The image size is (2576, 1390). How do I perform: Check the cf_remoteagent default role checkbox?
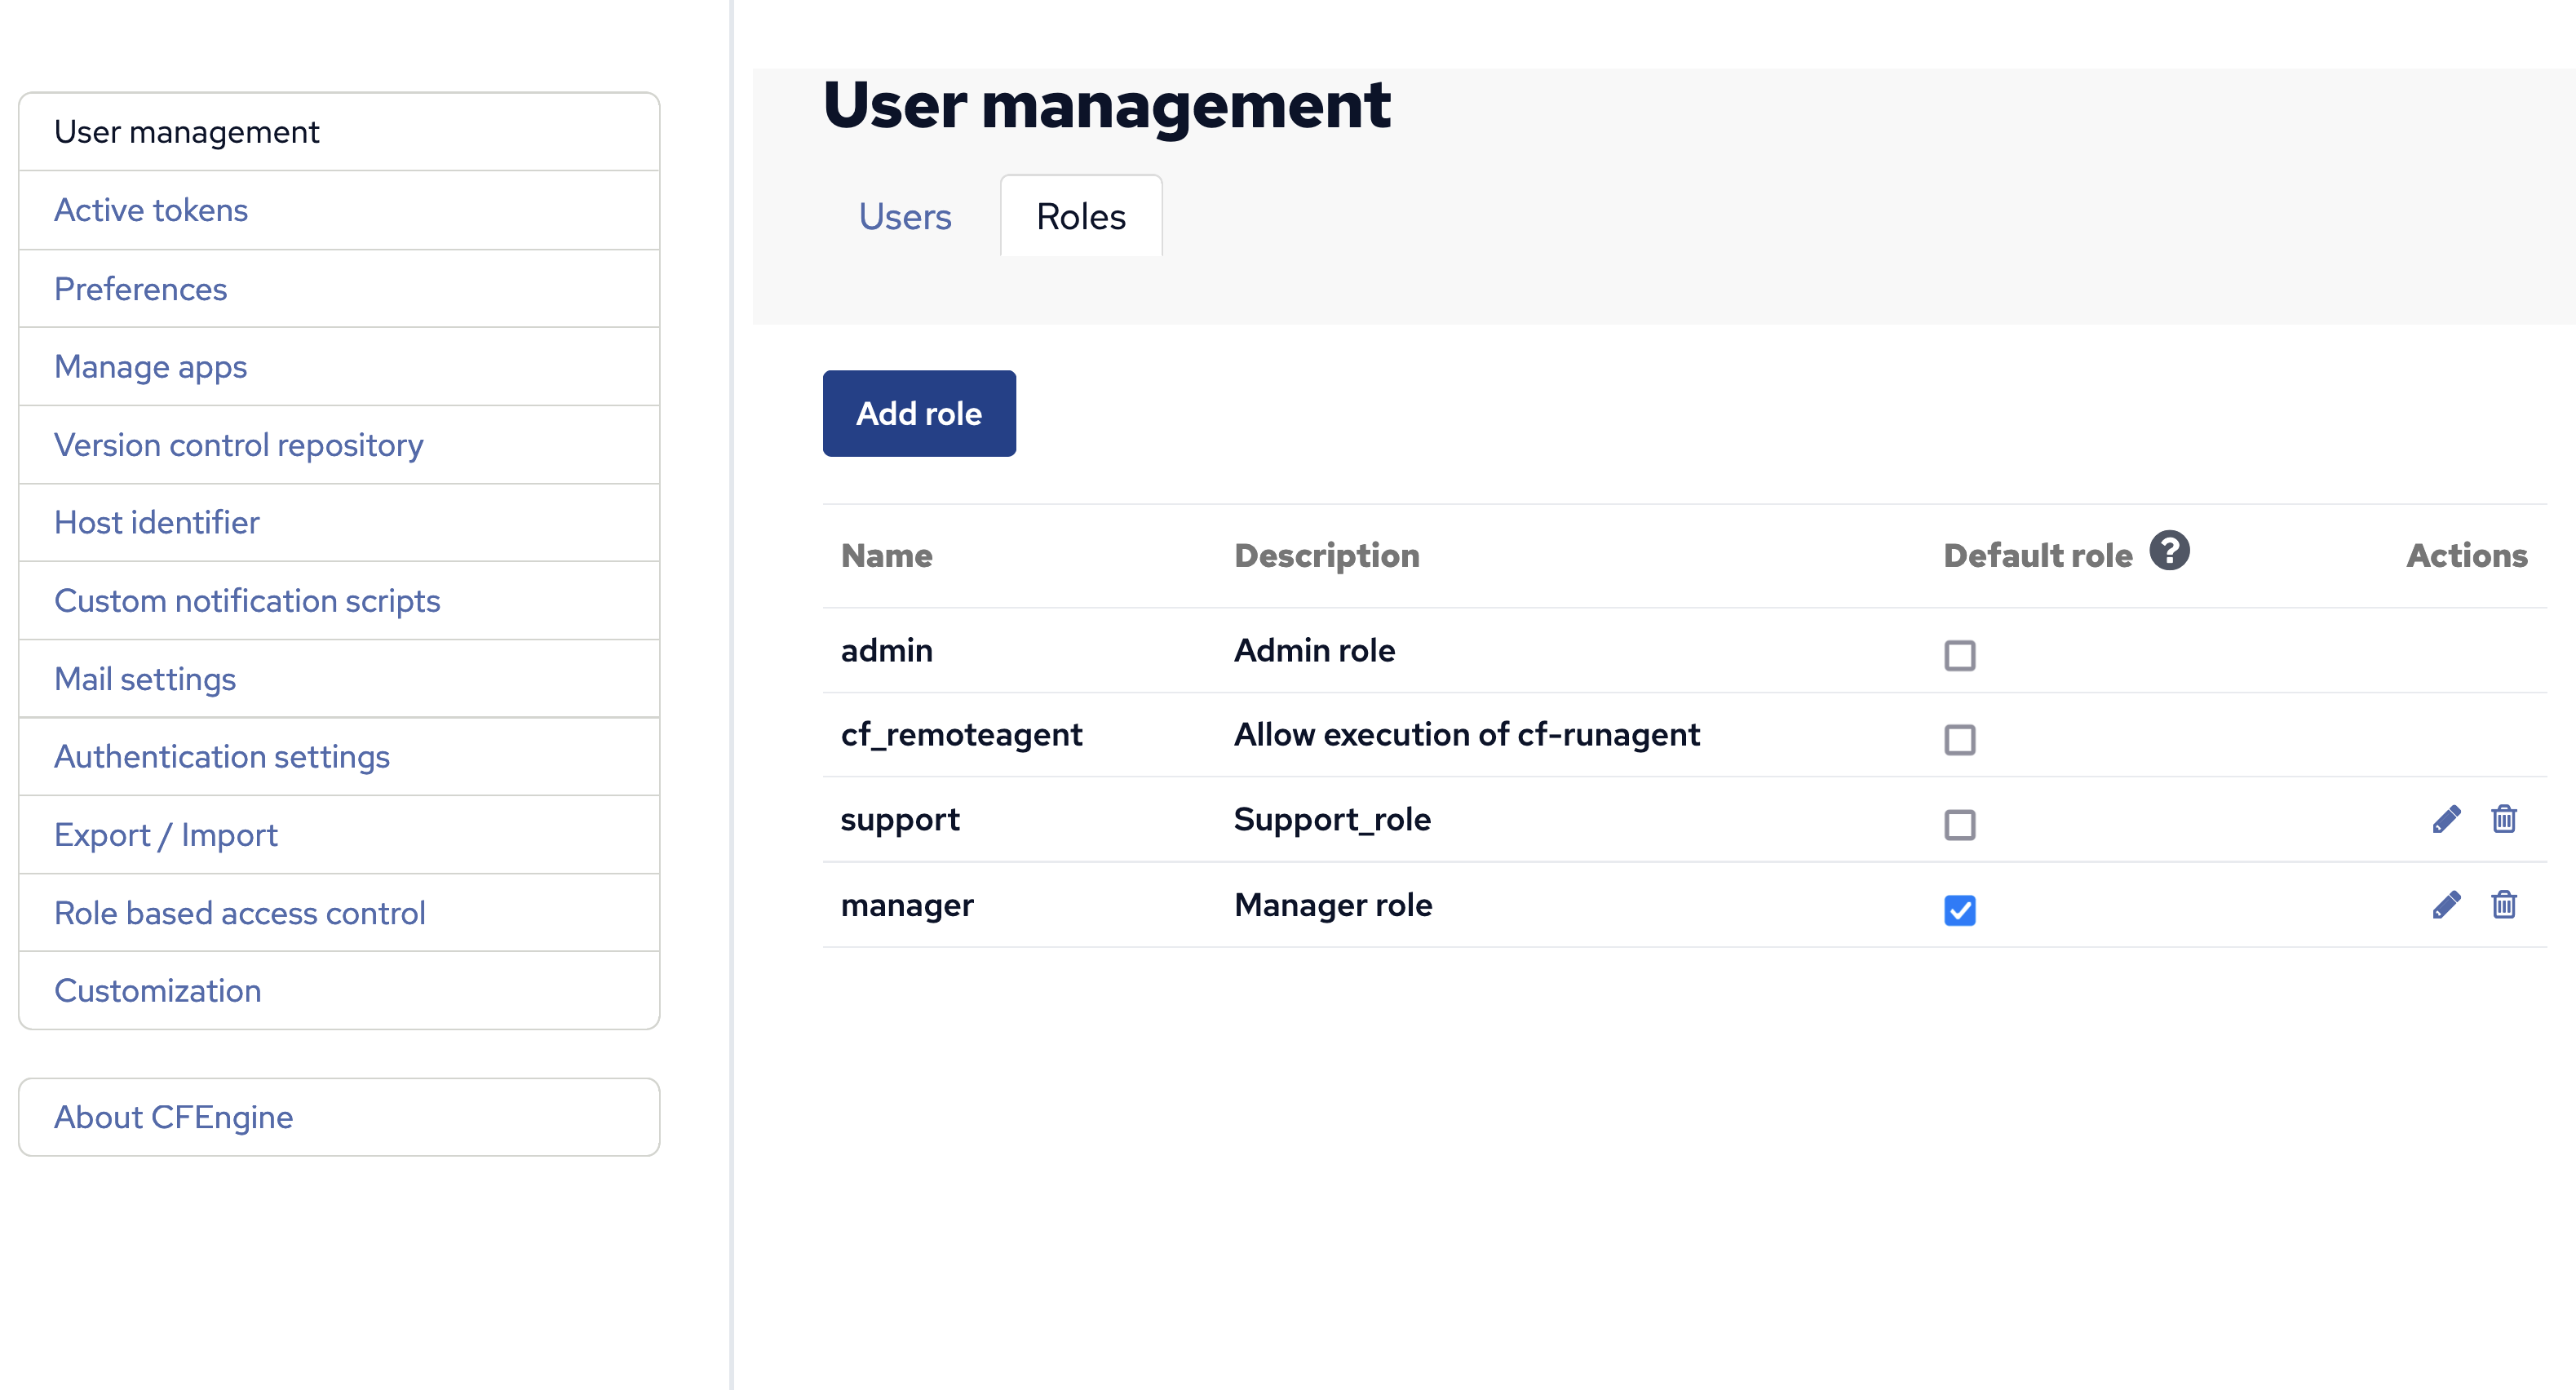coord(1959,740)
